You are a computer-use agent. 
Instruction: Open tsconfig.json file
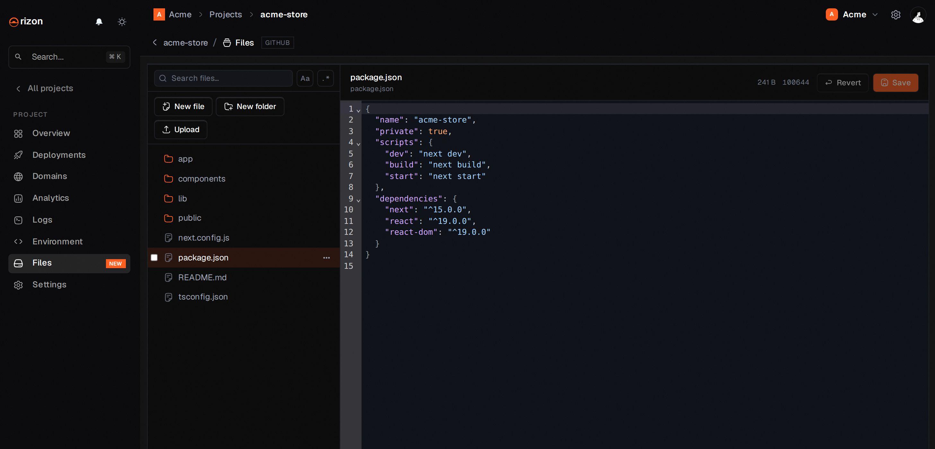pos(244,297)
